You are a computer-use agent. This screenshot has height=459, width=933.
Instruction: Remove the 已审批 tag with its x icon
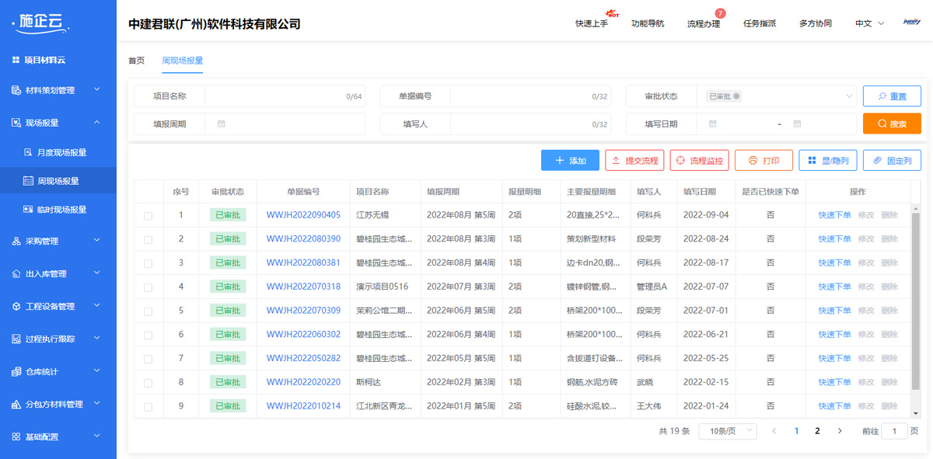pos(737,96)
